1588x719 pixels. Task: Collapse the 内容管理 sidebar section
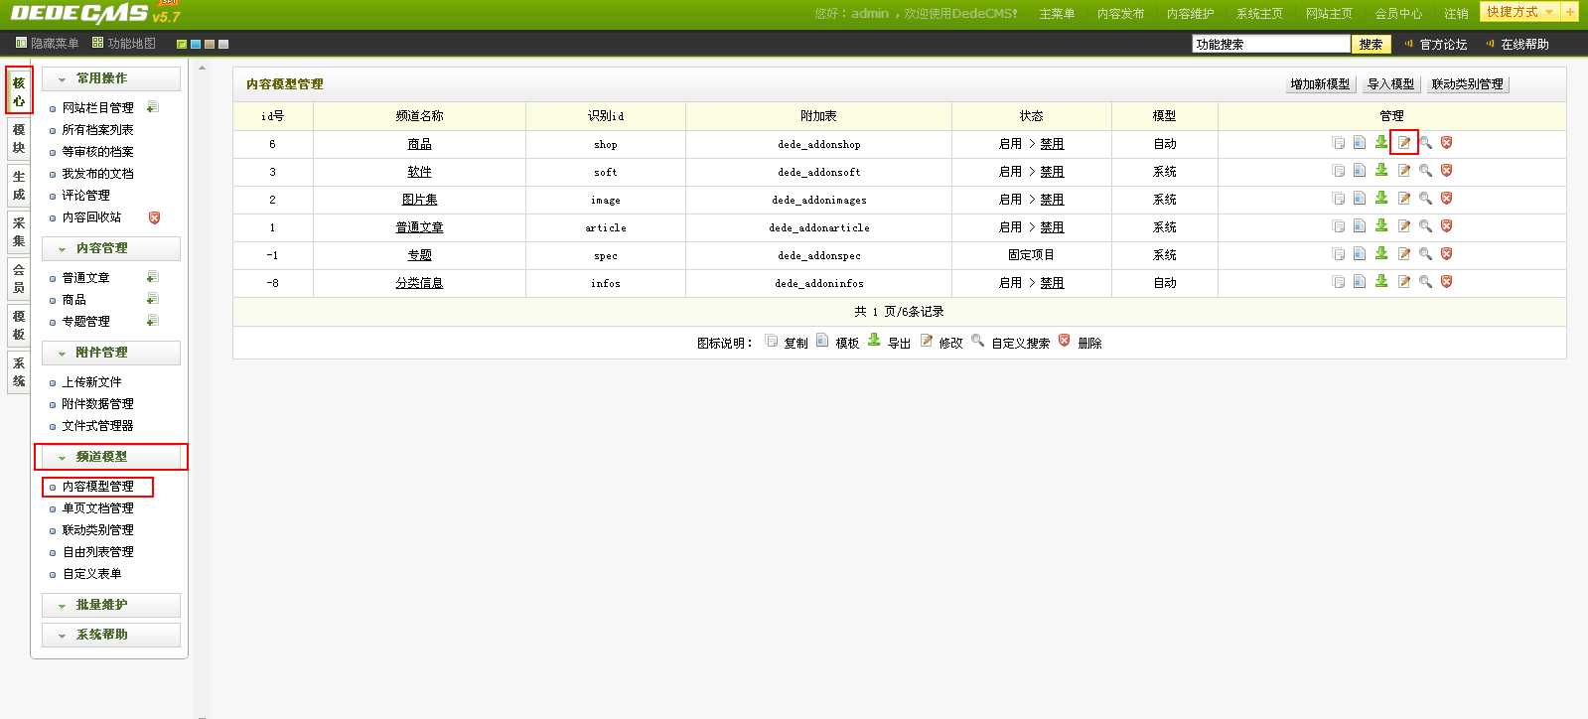coord(111,248)
